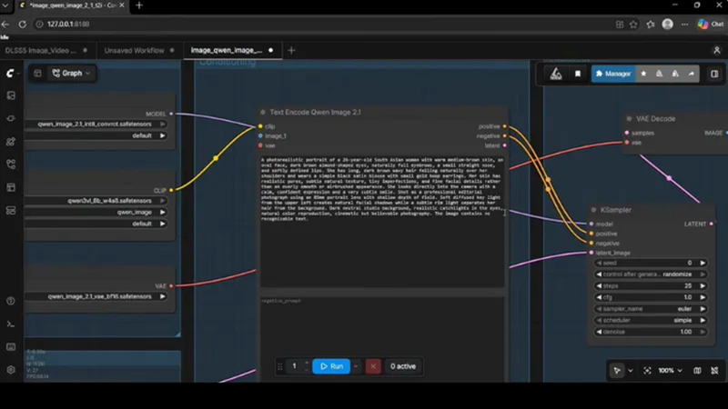Toggle link visibility icon at bottom right

(x=714, y=371)
